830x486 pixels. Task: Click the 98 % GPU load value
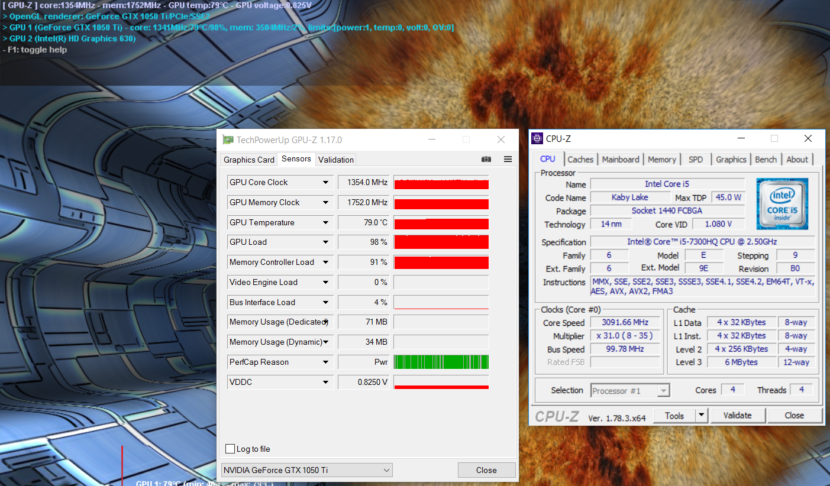[364, 242]
